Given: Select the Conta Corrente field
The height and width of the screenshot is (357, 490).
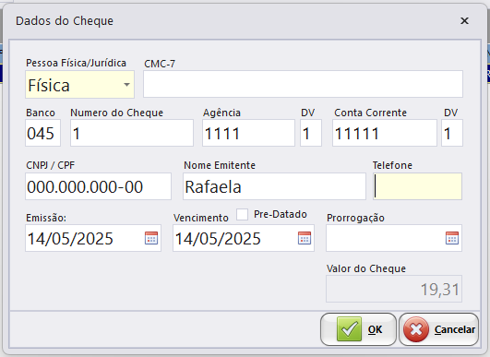Looking at the screenshot, I should (385, 133).
